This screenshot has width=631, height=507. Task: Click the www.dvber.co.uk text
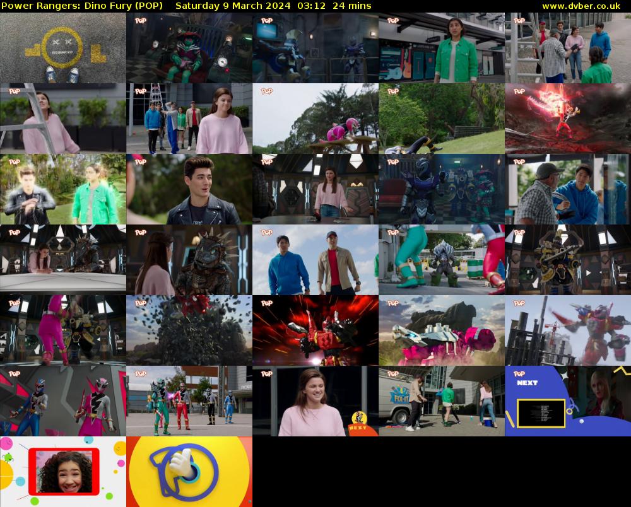coord(581,6)
